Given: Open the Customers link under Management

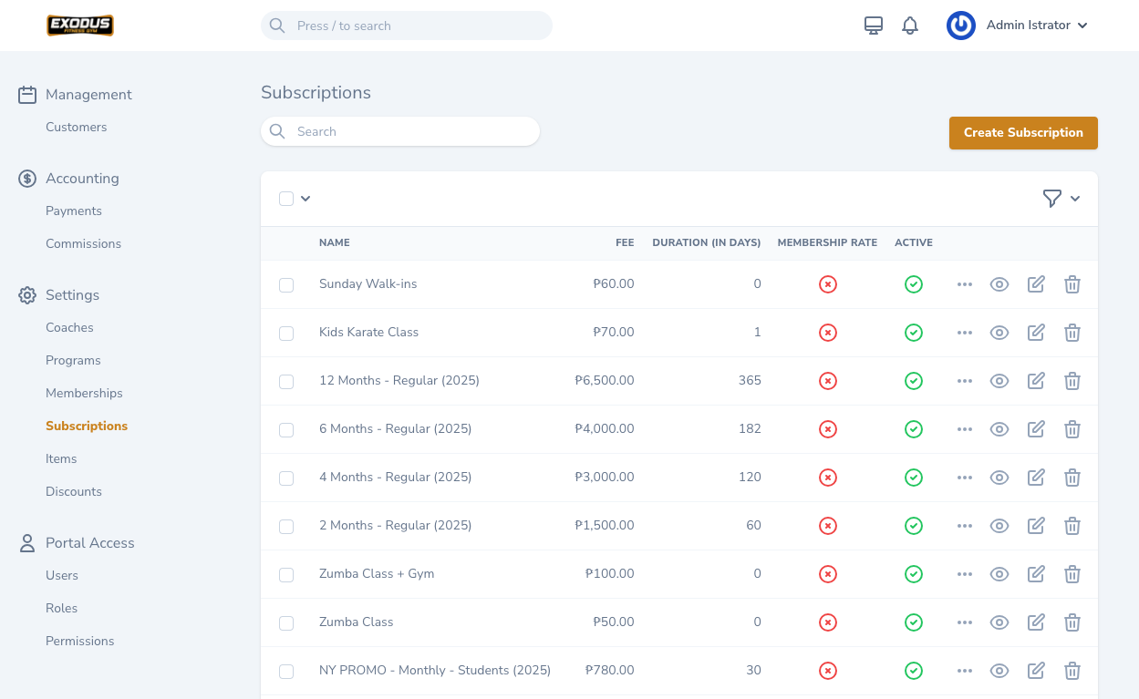Looking at the screenshot, I should (x=77, y=127).
